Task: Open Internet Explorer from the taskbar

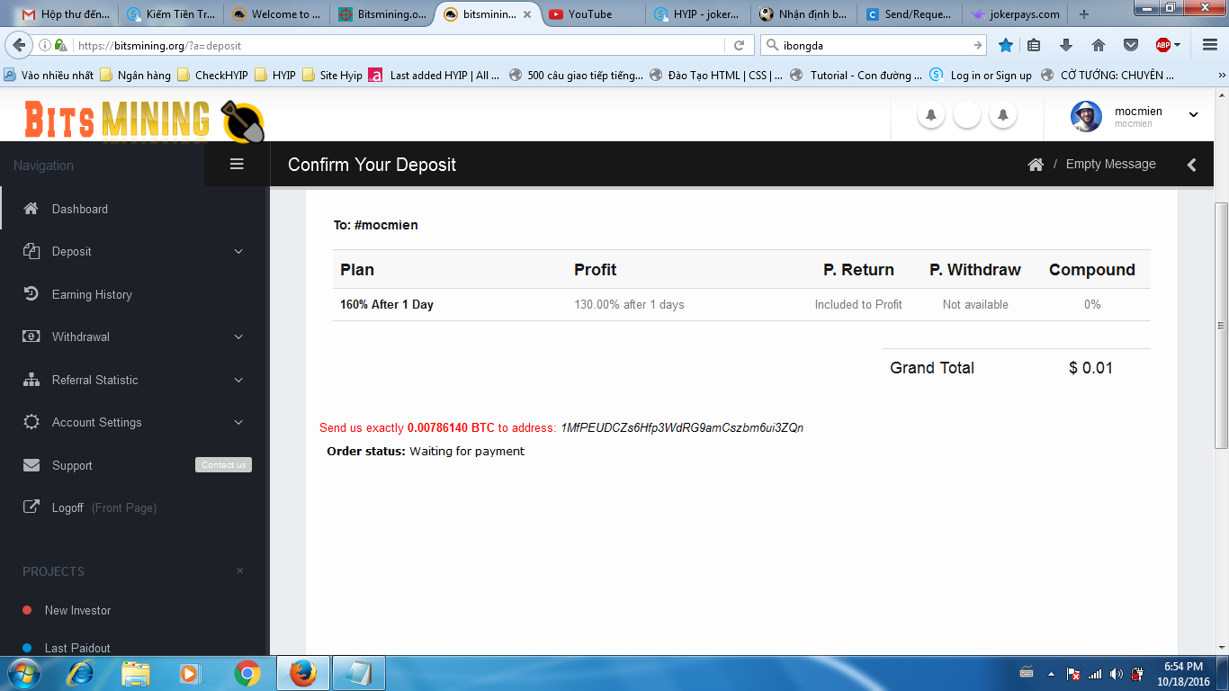Action: click(x=81, y=673)
